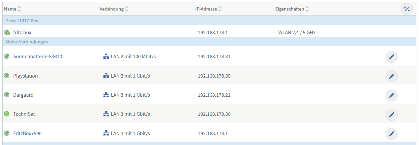The image size is (419, 145).
Task: Select the Dargaard device name
Action: [x=23, y=95]
